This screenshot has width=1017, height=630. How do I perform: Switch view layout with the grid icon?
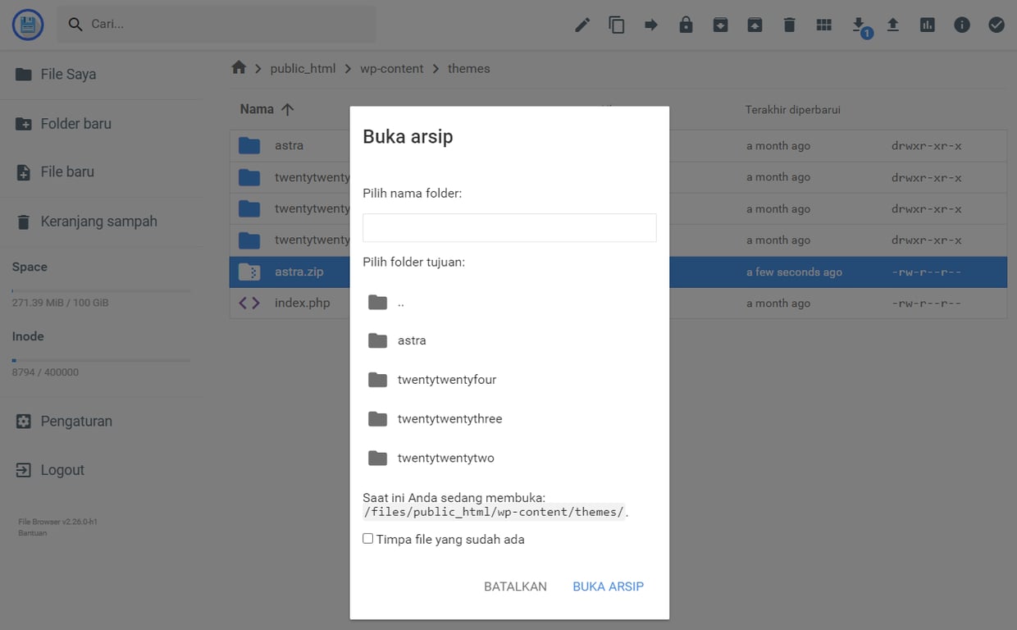[x=823, y=25]
